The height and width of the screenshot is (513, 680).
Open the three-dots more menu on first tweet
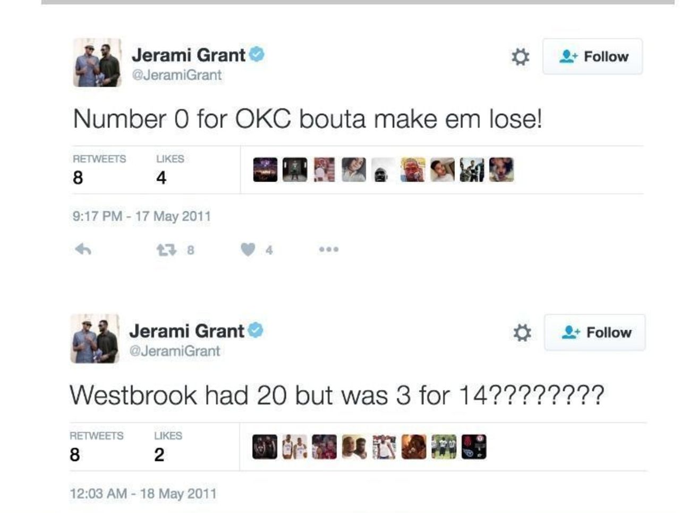(x=329, y=249)
